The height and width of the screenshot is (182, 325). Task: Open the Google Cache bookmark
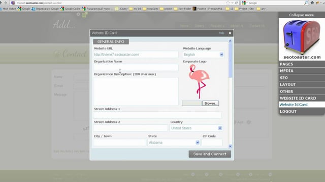(70, 9)
